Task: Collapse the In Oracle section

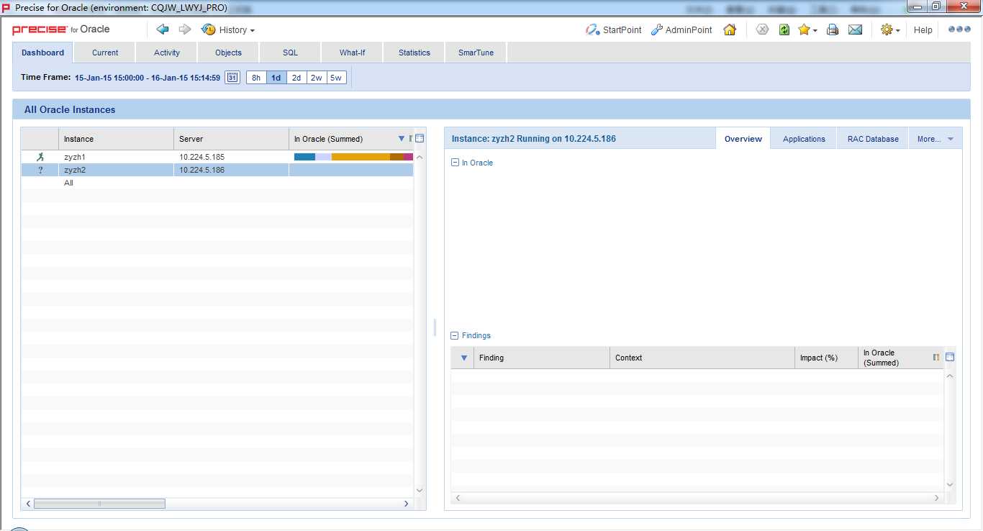Action: click(x=455, y=163)
